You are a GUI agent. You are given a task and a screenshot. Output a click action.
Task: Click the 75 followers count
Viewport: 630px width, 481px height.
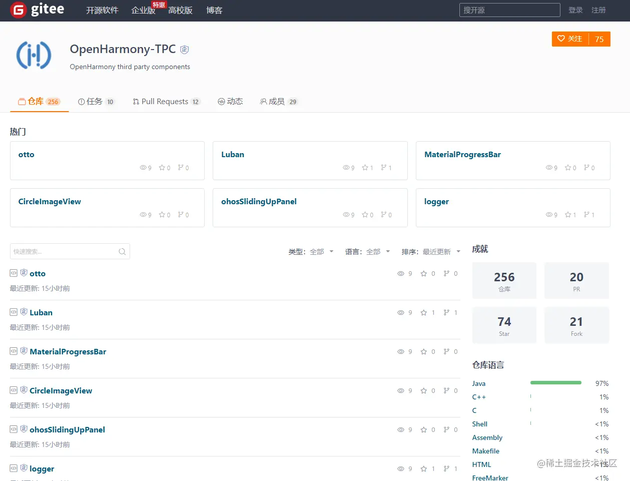point(599,39)
